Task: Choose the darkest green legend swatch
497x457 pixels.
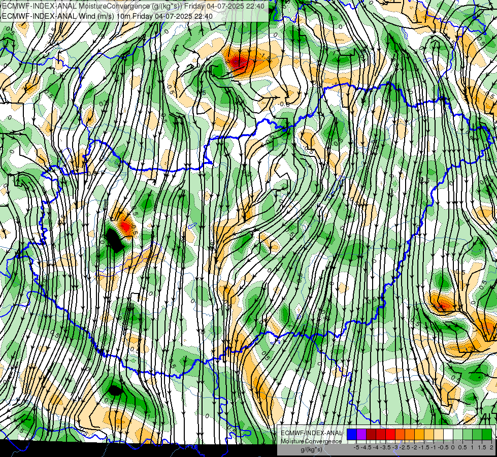Action: (486, 435)
